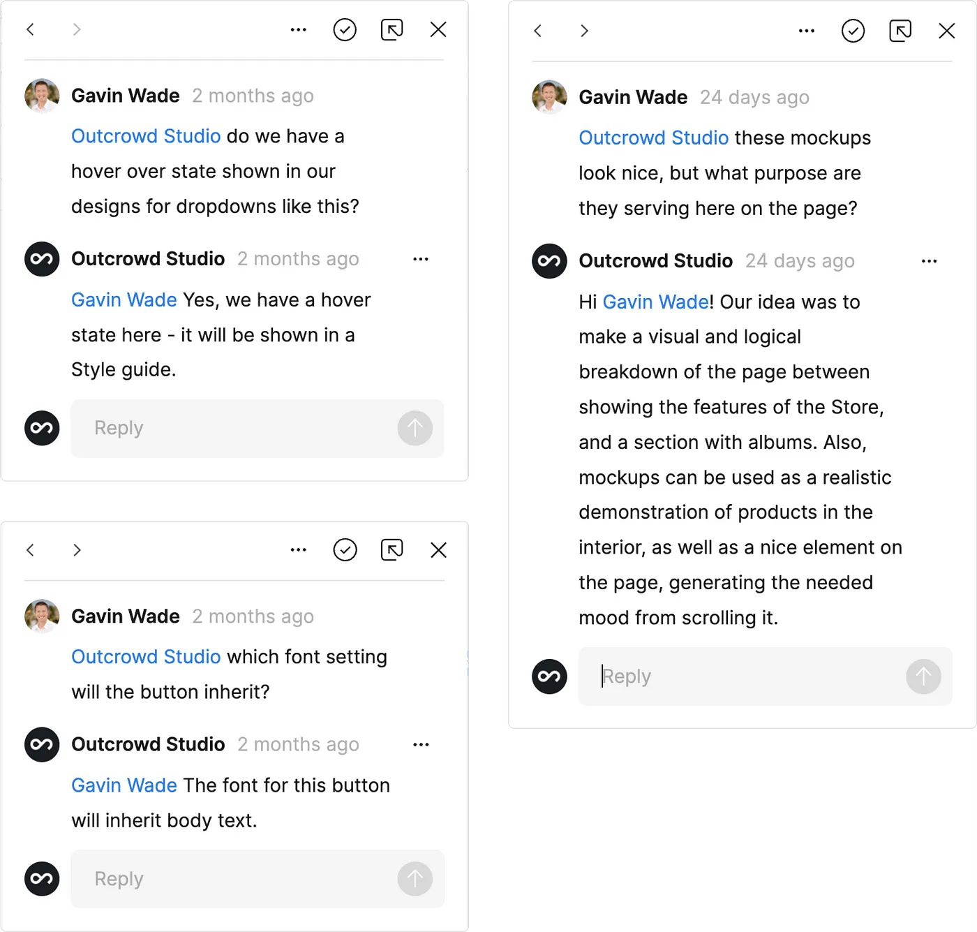Go to previous comment from hover state thread
Viewport: 977px width, 932px height.
point(31,30)
